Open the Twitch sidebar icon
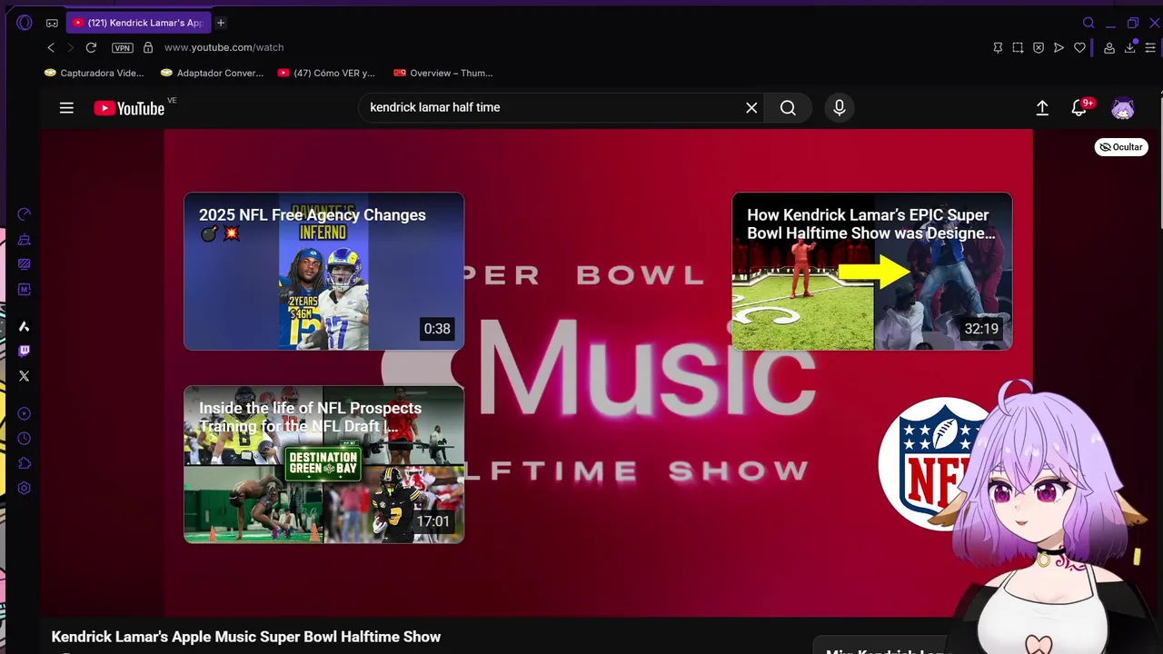The image size is (1163, 654). (25, 351)
